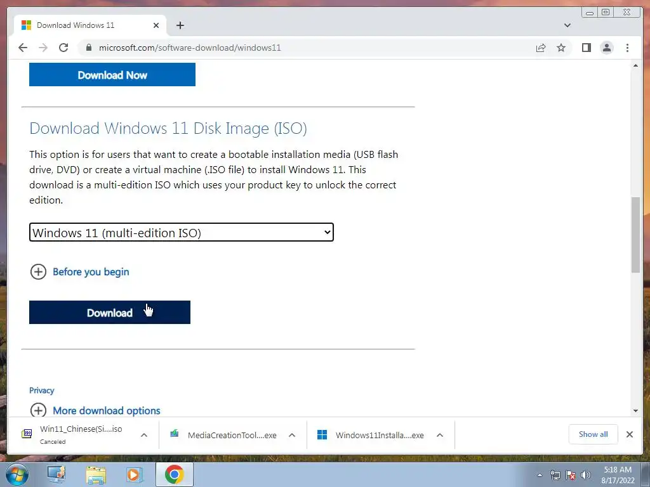Share this page via share icon
Viewport: 650px width, 487px height.
(x=541, y=48)
